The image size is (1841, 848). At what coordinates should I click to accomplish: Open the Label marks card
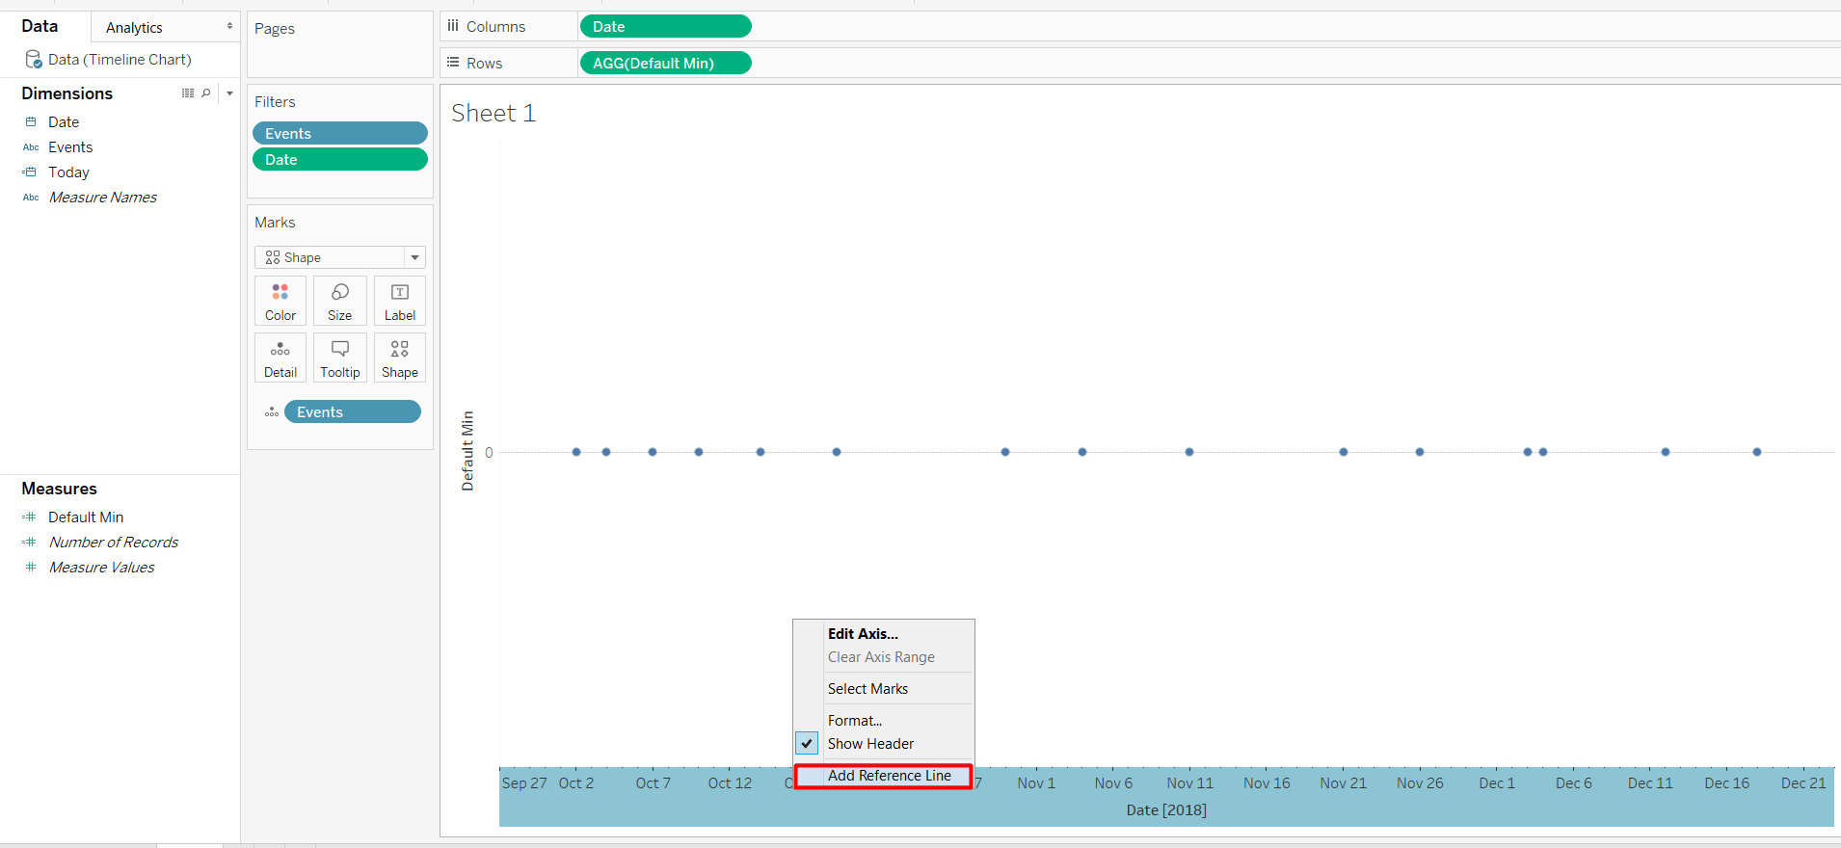pos(400,301)
